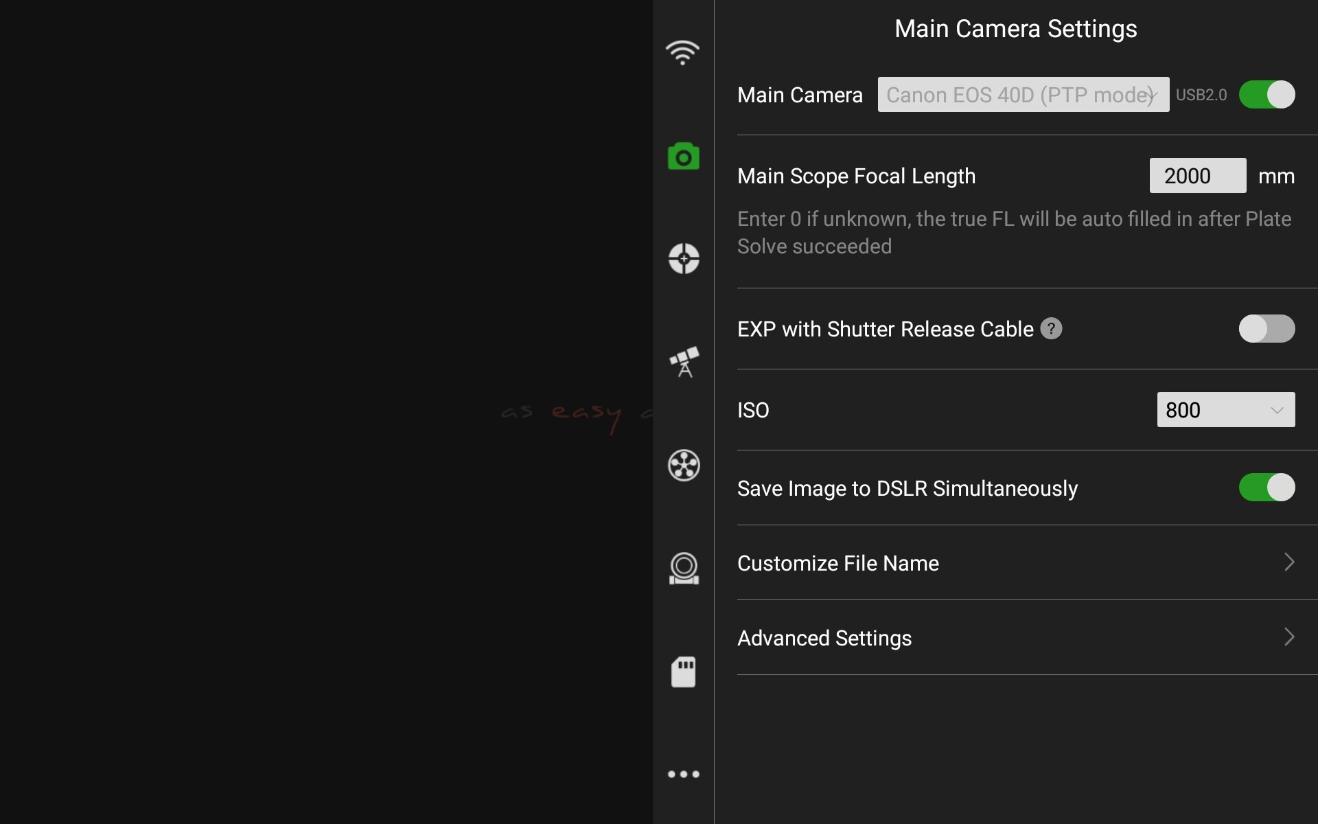Click the focal length field showing 2000

[x=1197, y=176]
